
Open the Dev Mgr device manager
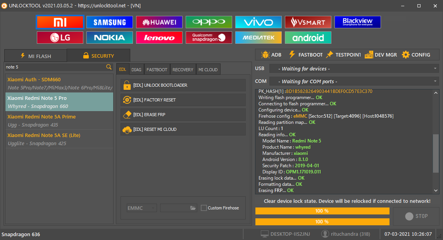[x=381, y=55]
